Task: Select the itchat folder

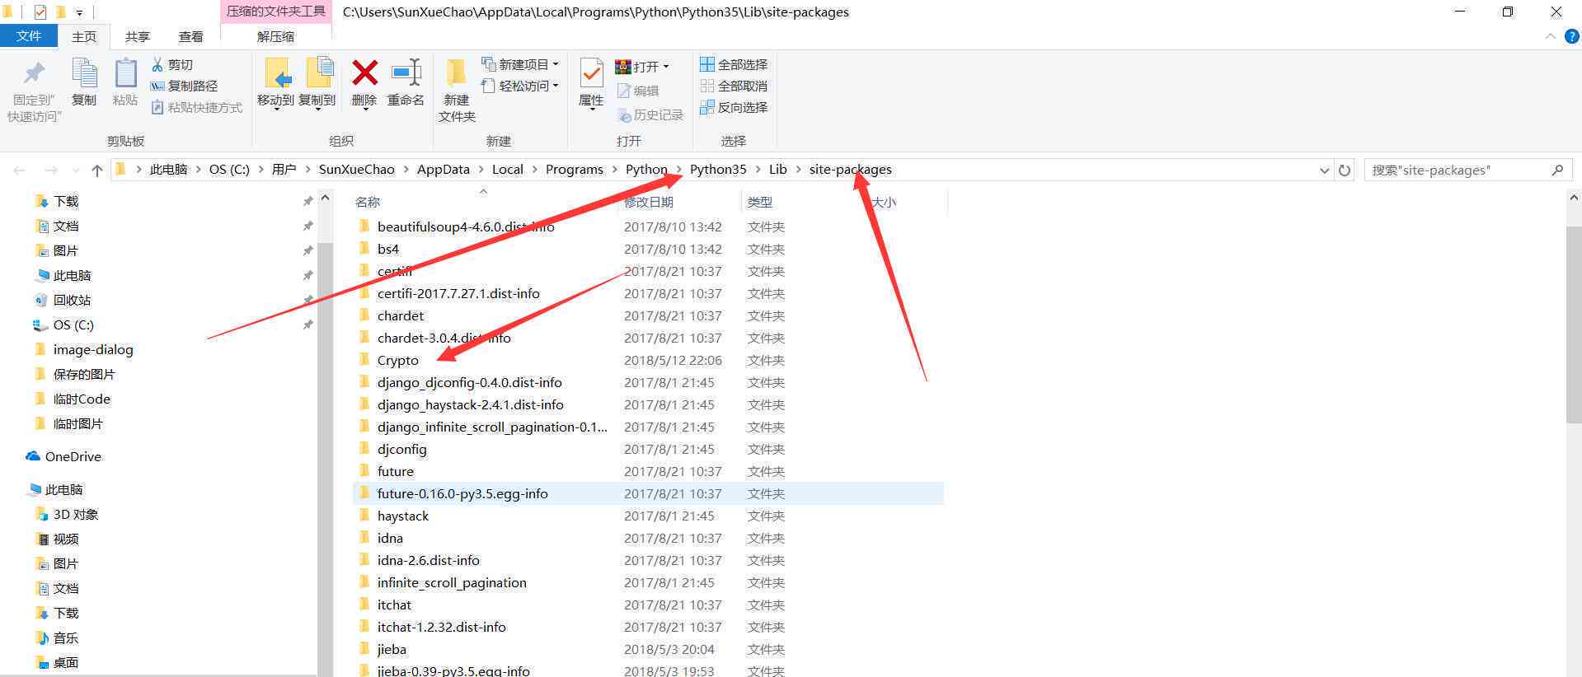Action: [x=394, y=605]
